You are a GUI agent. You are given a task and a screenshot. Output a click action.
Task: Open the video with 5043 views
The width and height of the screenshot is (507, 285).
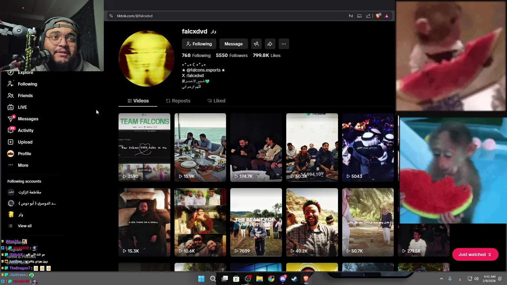[368, 147]
